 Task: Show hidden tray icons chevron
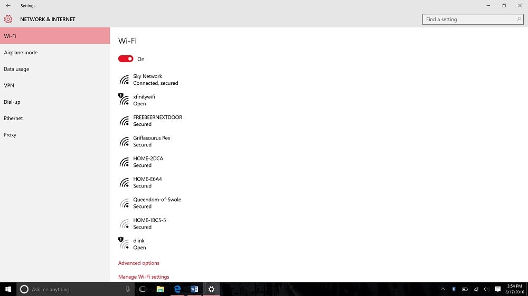[x=443, y=289]
